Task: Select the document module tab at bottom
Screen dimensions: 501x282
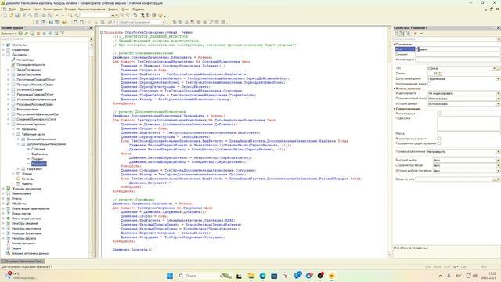Action: [x=23, y=261]
